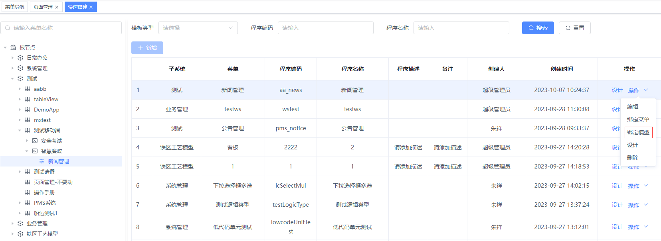
Task: Switch to the 页面管理 tab
Action: 43,7
